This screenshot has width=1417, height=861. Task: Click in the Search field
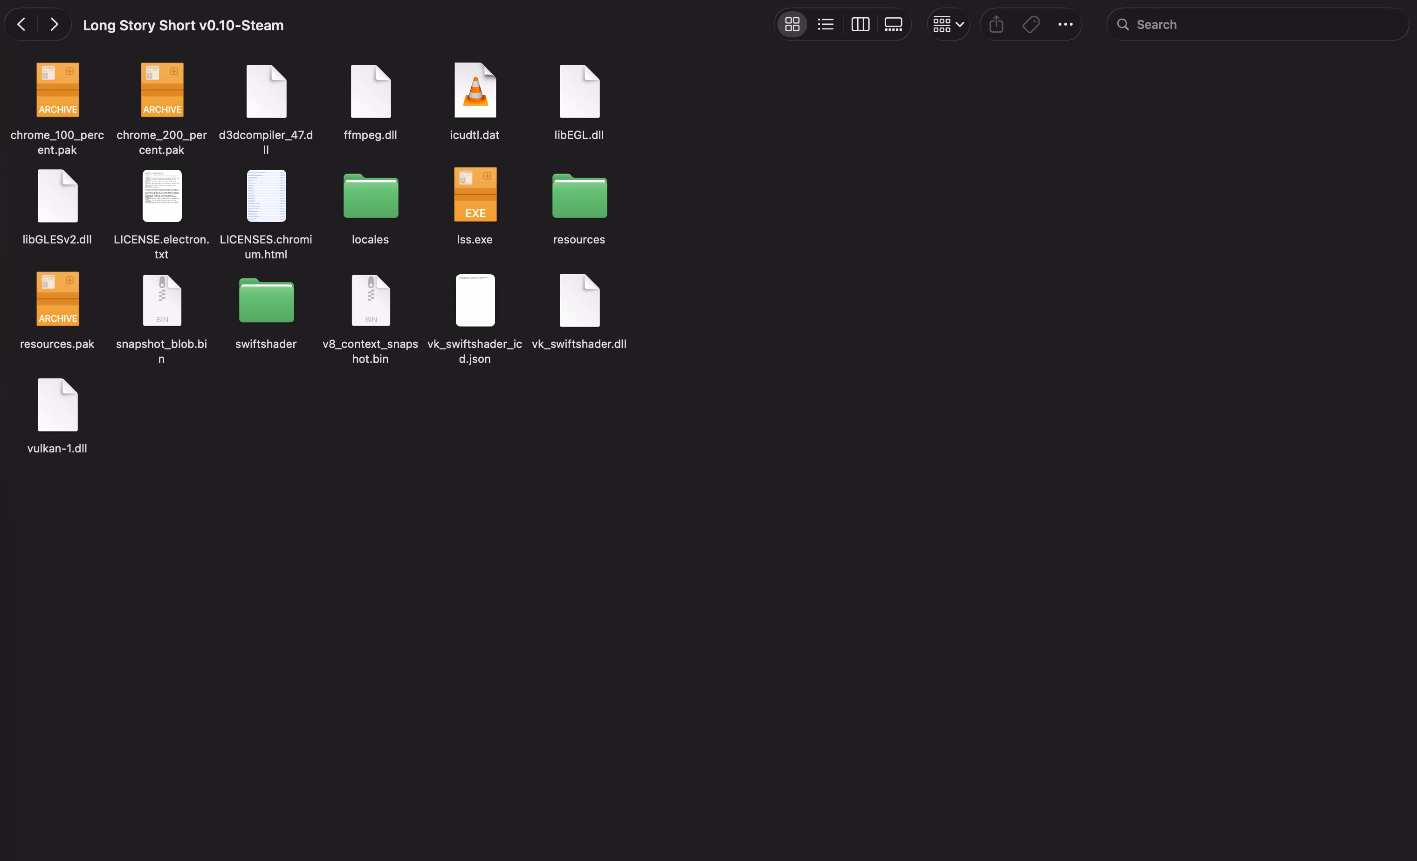[1265, 24]
